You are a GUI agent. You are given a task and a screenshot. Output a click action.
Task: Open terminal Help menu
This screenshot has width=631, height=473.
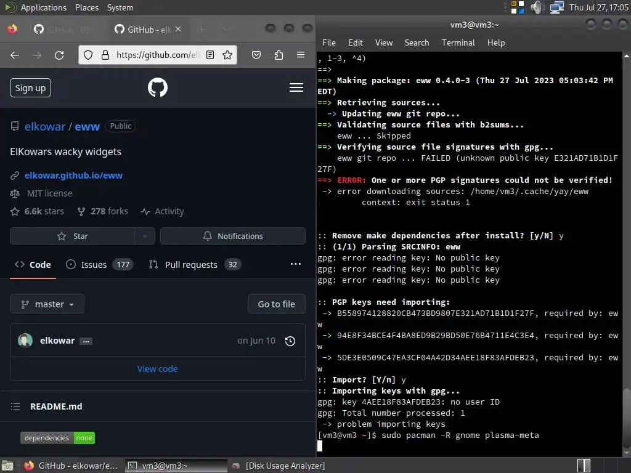click(496, 42)
